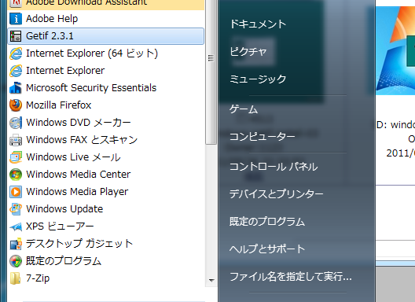Open XPS ビューアー icon
Image resolution: width=415 pixels, height=302 pixels.
point(16,226)
